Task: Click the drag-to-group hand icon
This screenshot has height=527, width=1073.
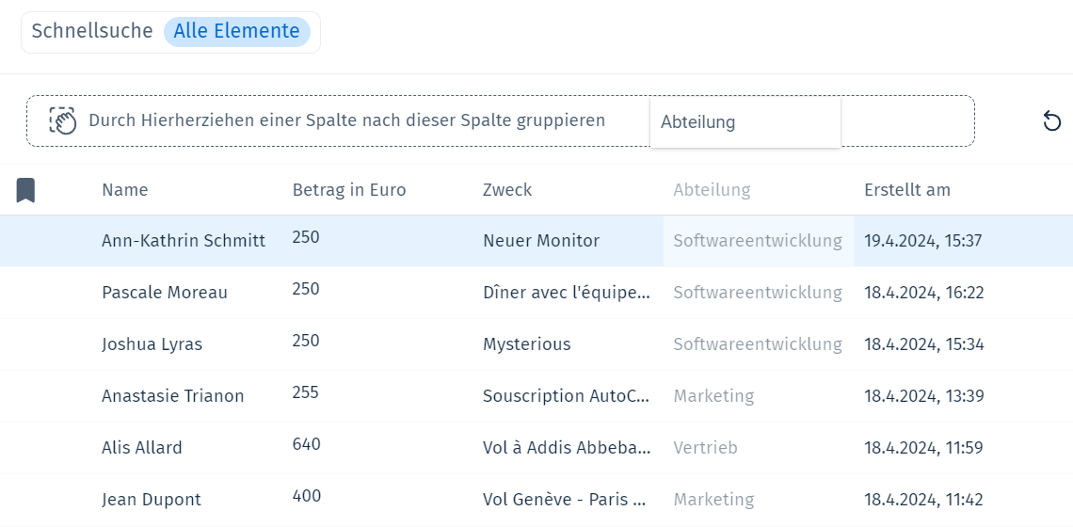Action: point(63,121)
